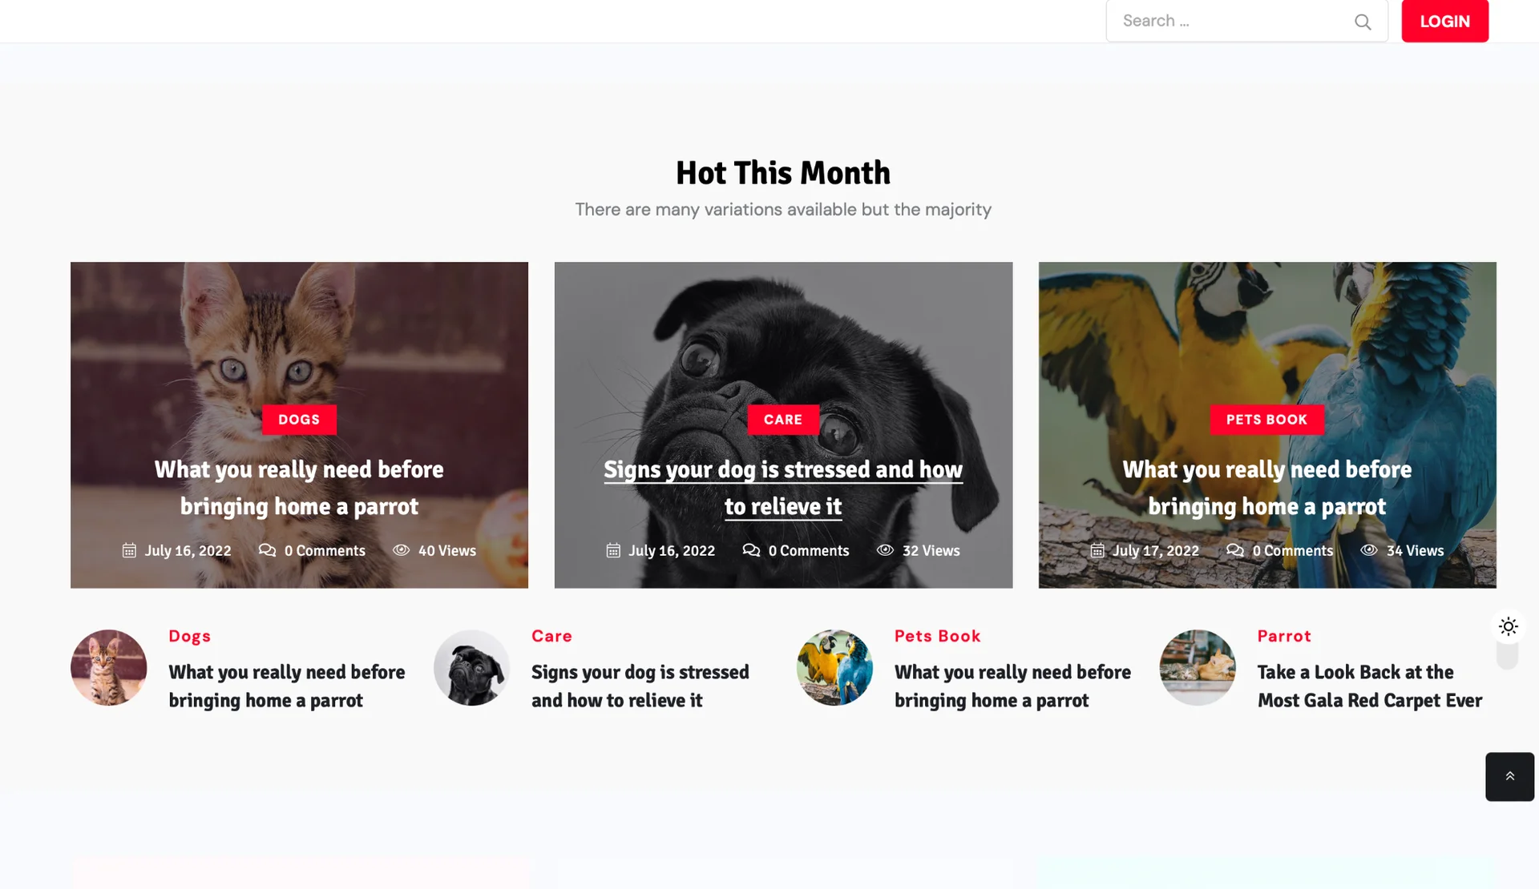This screenshot has height=889, width=1539.
Task: Select the DOGS category badge
Action: 299,420
